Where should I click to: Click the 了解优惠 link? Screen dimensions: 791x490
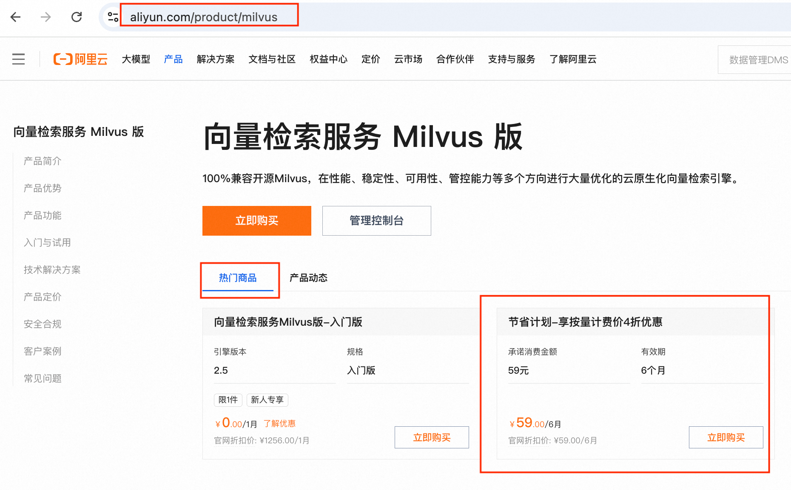coord(279,423)
